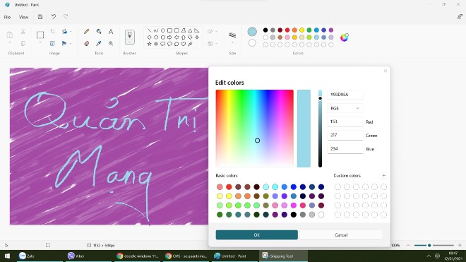Select Color 2 white swatch
The width and height of the screenshot is (466, 262).
click(252, 43)
